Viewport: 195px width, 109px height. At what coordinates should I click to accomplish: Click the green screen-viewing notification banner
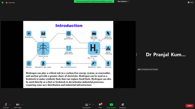pyautogui.click(x=94, y=2)
